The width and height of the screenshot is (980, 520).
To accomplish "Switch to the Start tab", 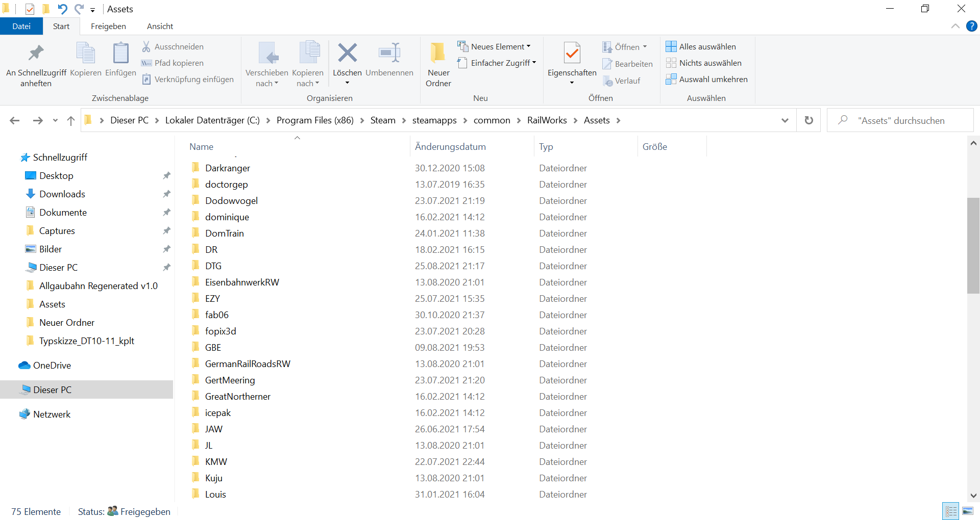I will [61, 27].
